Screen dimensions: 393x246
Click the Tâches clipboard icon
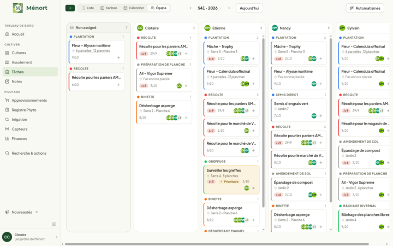click(x=7, y=72)
